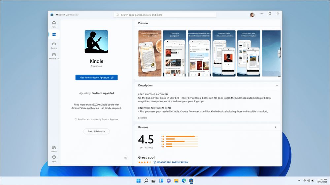Click the 3-star rating bar
The height and width of the screenshot is (185, 330).
pos(182,141)
